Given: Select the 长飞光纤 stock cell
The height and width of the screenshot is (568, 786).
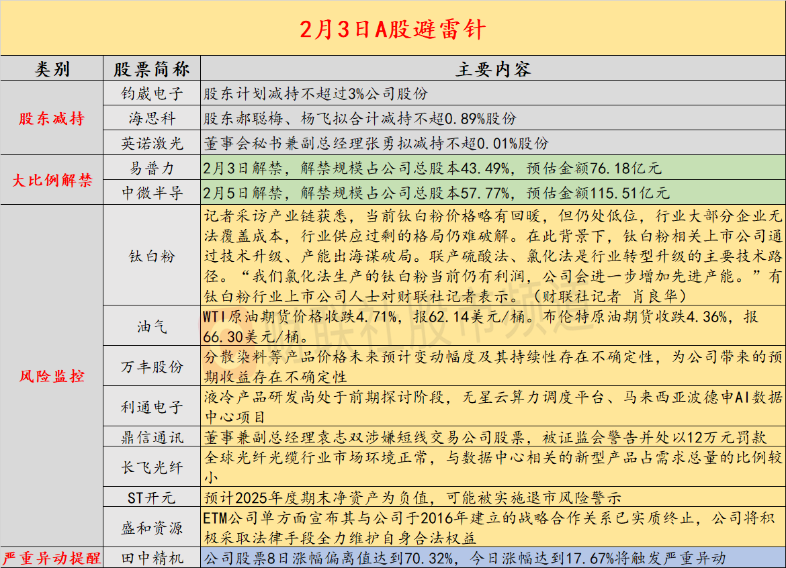Looking at the screenshot, I should point(152,467).
